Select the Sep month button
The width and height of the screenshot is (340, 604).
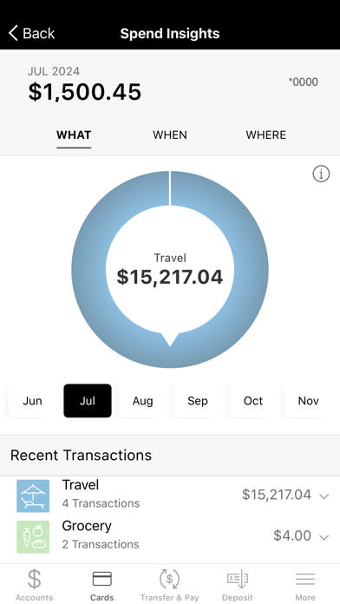(x=198, y=401)
